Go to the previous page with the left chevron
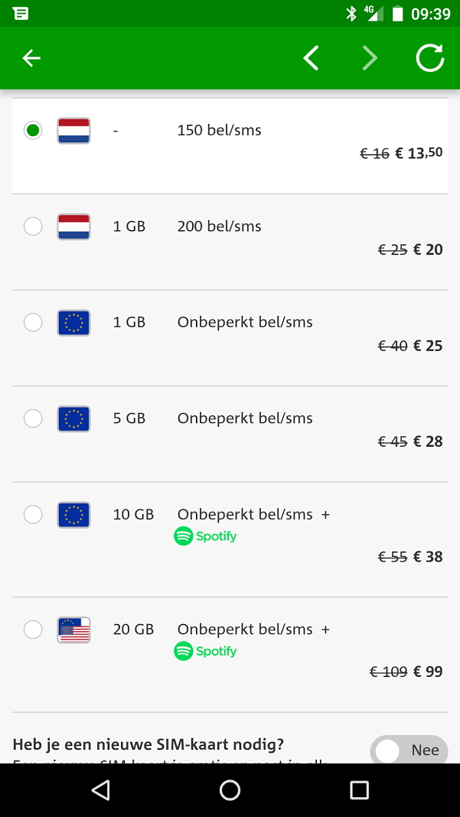The width and height of the screenshot is (460, 817). click(x=311, y=58)
